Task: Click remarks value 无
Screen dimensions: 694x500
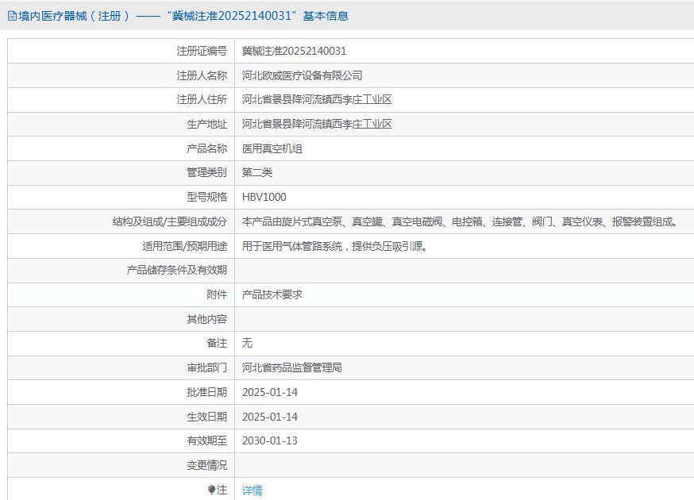Action: pos(247,343)
